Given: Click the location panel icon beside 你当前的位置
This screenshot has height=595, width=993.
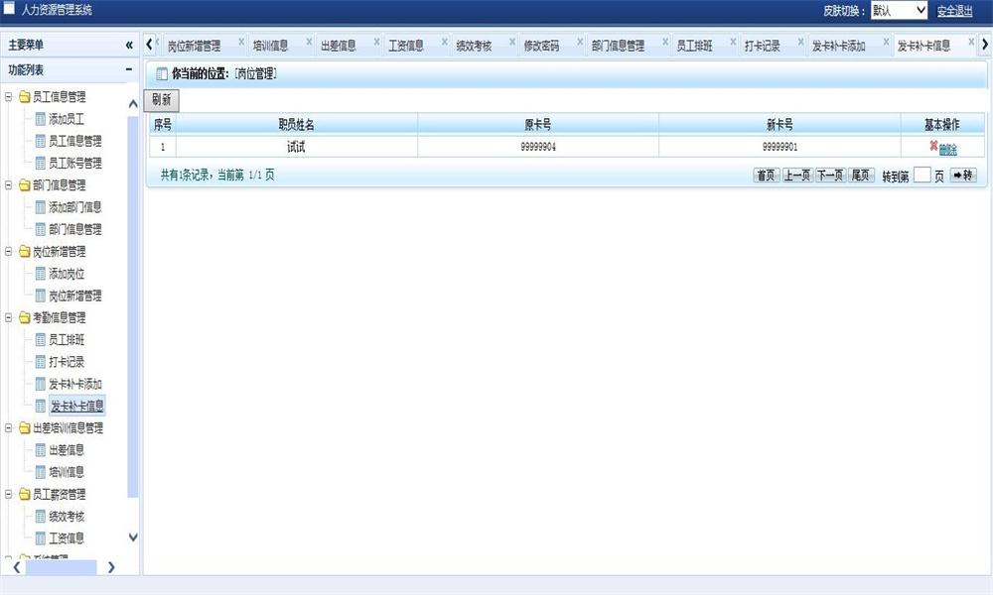Looking at the screenshot, I should pos(162,74).
